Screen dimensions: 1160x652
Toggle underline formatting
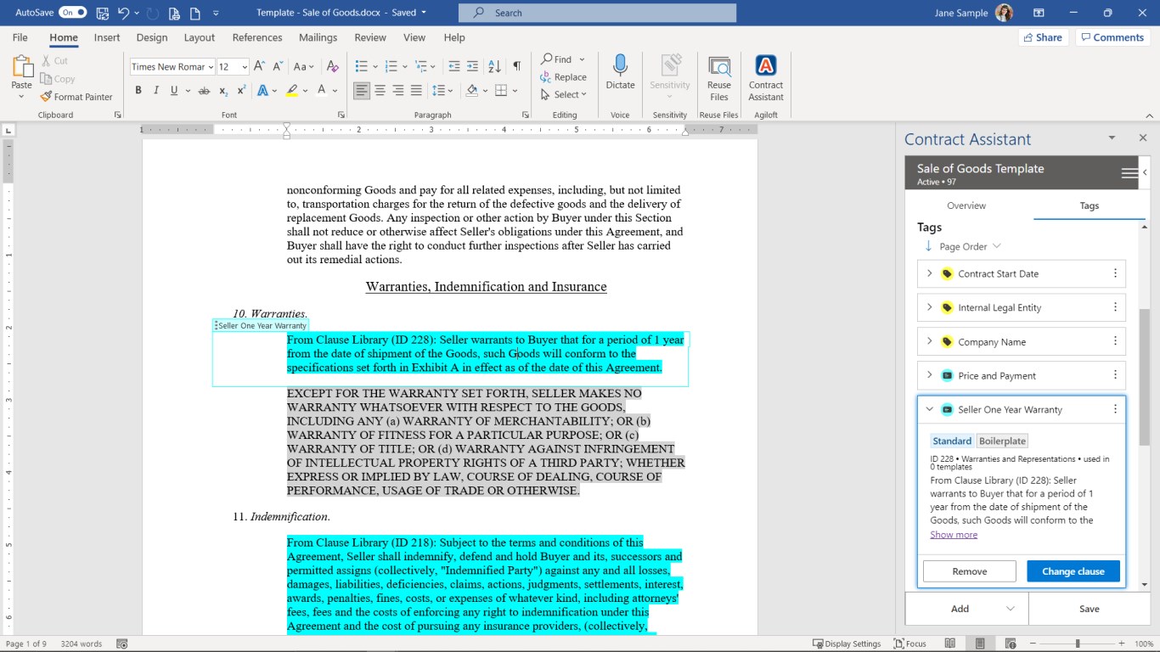click(174, 91)
